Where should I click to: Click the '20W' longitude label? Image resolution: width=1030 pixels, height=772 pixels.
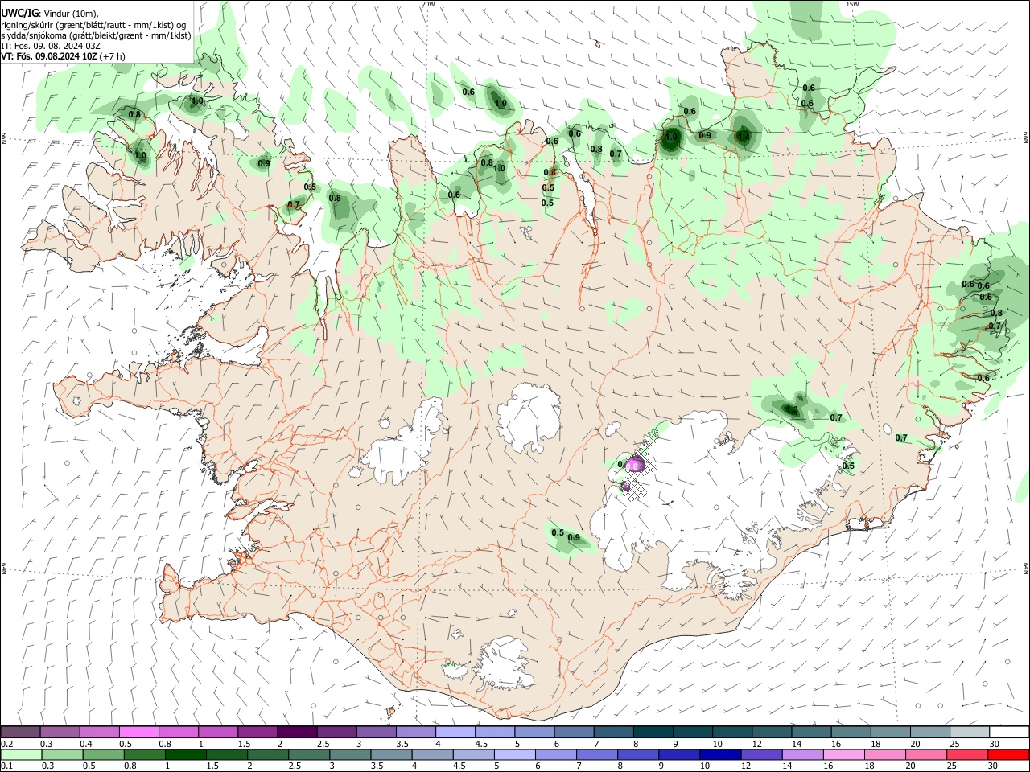click(428, 4)
